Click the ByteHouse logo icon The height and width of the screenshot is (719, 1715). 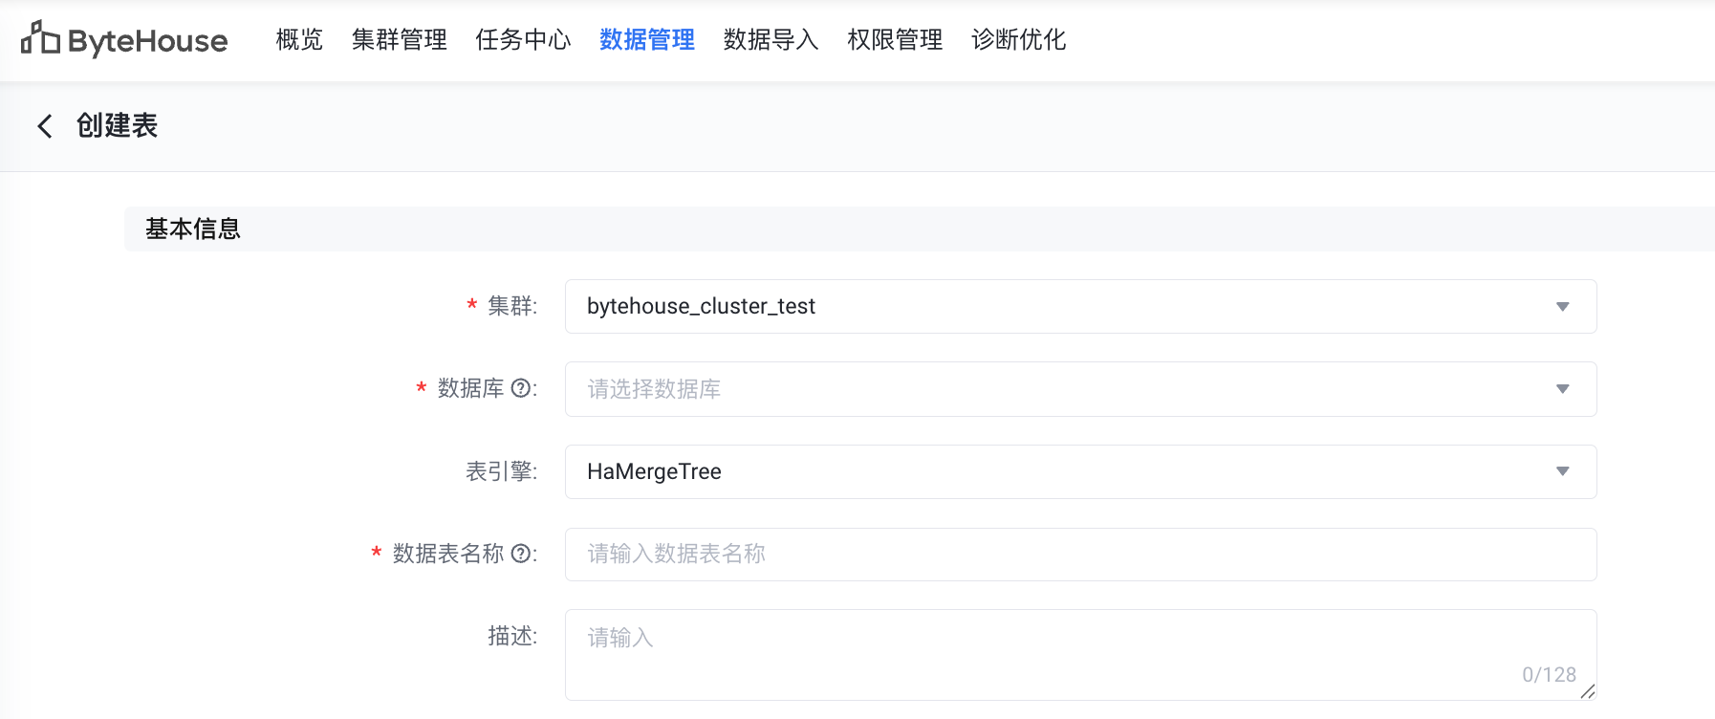40,38
